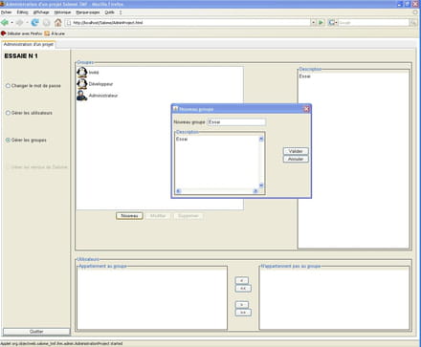Viewport: 421px width, 347px height.
Task: Click the Quitter button at bottom left
Action: click(36, 332)
